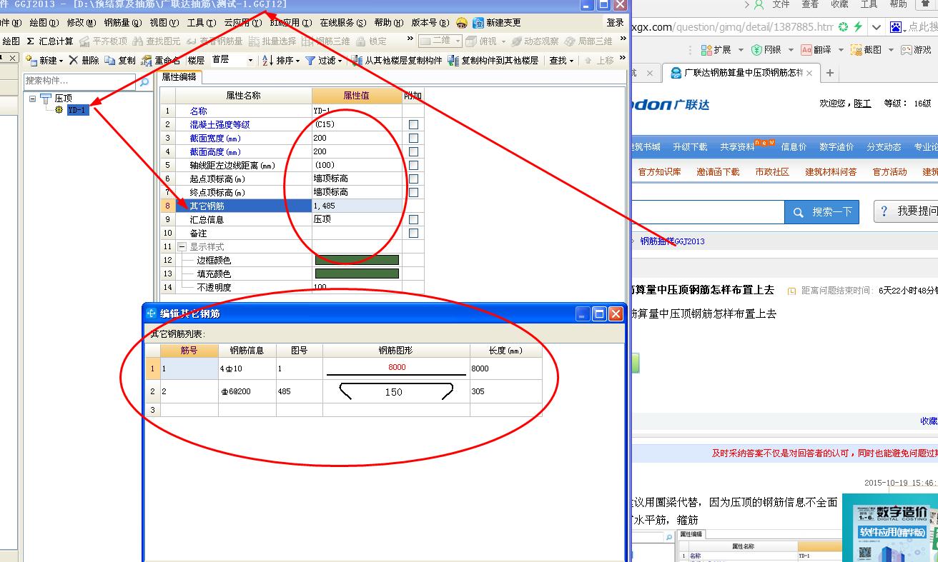
Task: Click the 锁定 lock icon
Action: (x=361, y=41)
